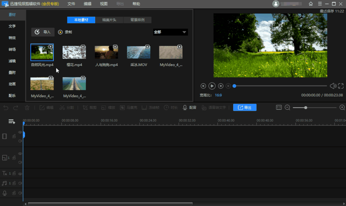Open the home icon in the title bar
The width and height of the screenshot is (346, 206).
click(x=311, y=4)
